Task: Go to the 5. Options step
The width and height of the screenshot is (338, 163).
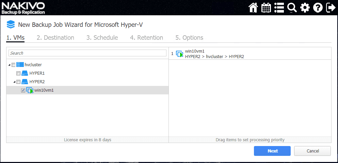Action: 189,38
